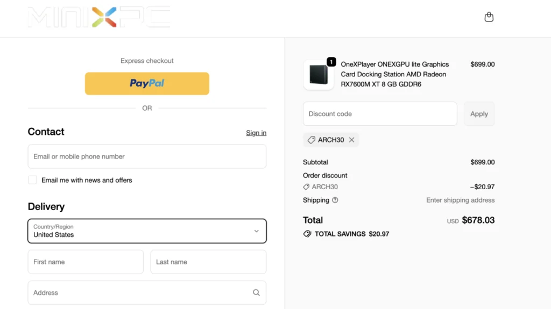Click the First name field
551x309 pixels.
(86, 262)
